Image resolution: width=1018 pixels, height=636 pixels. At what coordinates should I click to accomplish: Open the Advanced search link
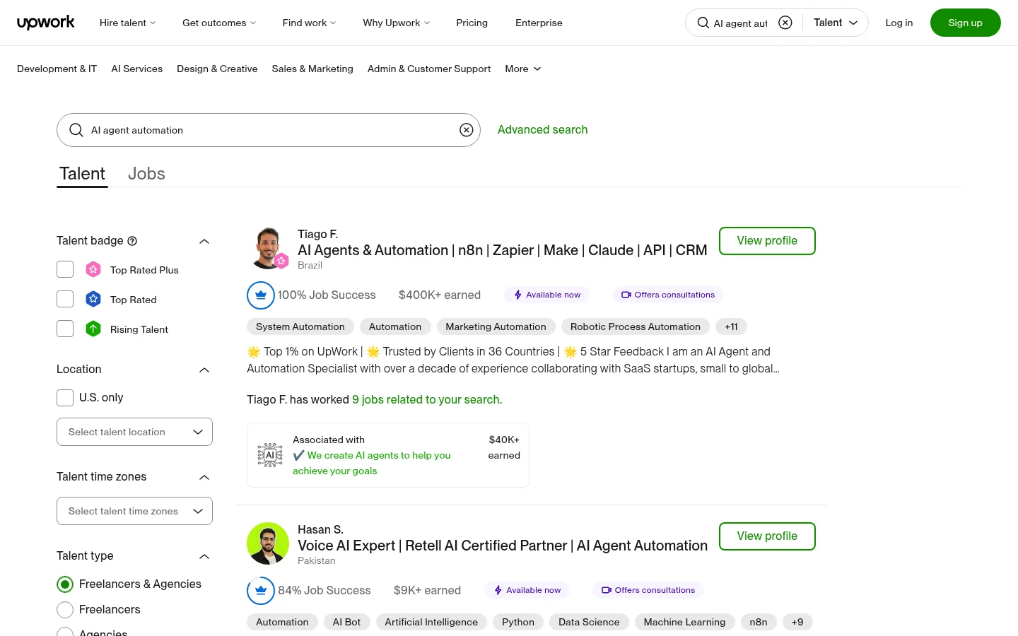542,129
